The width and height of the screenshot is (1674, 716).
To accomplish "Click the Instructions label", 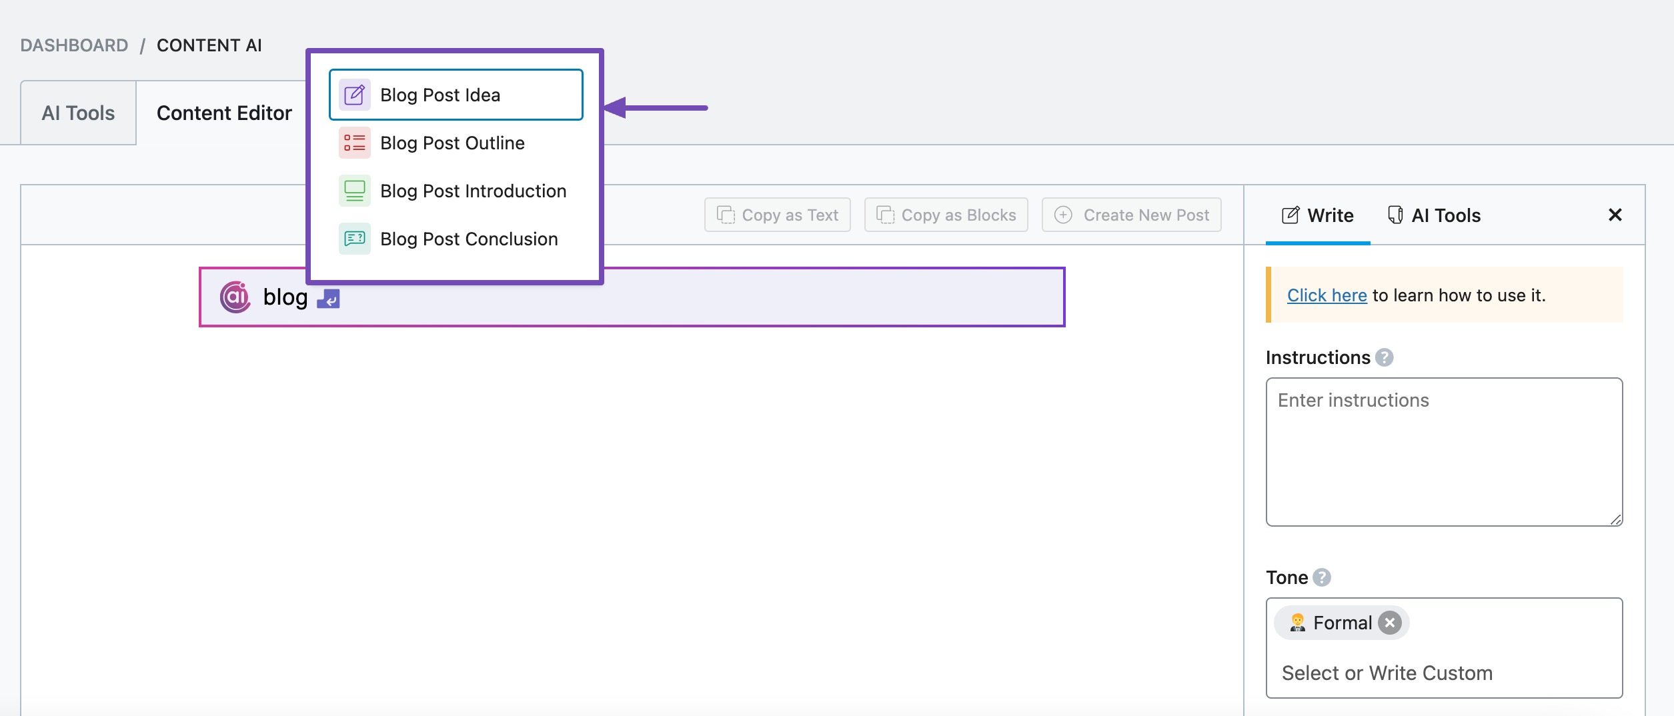I will tap(1318, 357).
